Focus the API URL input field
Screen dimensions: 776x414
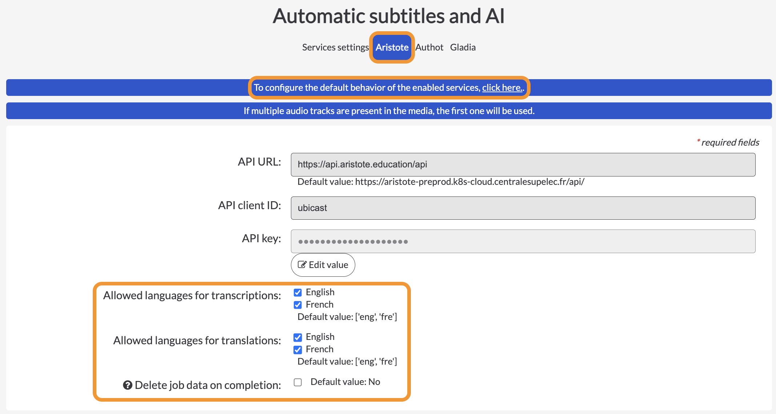click(523, 165)
